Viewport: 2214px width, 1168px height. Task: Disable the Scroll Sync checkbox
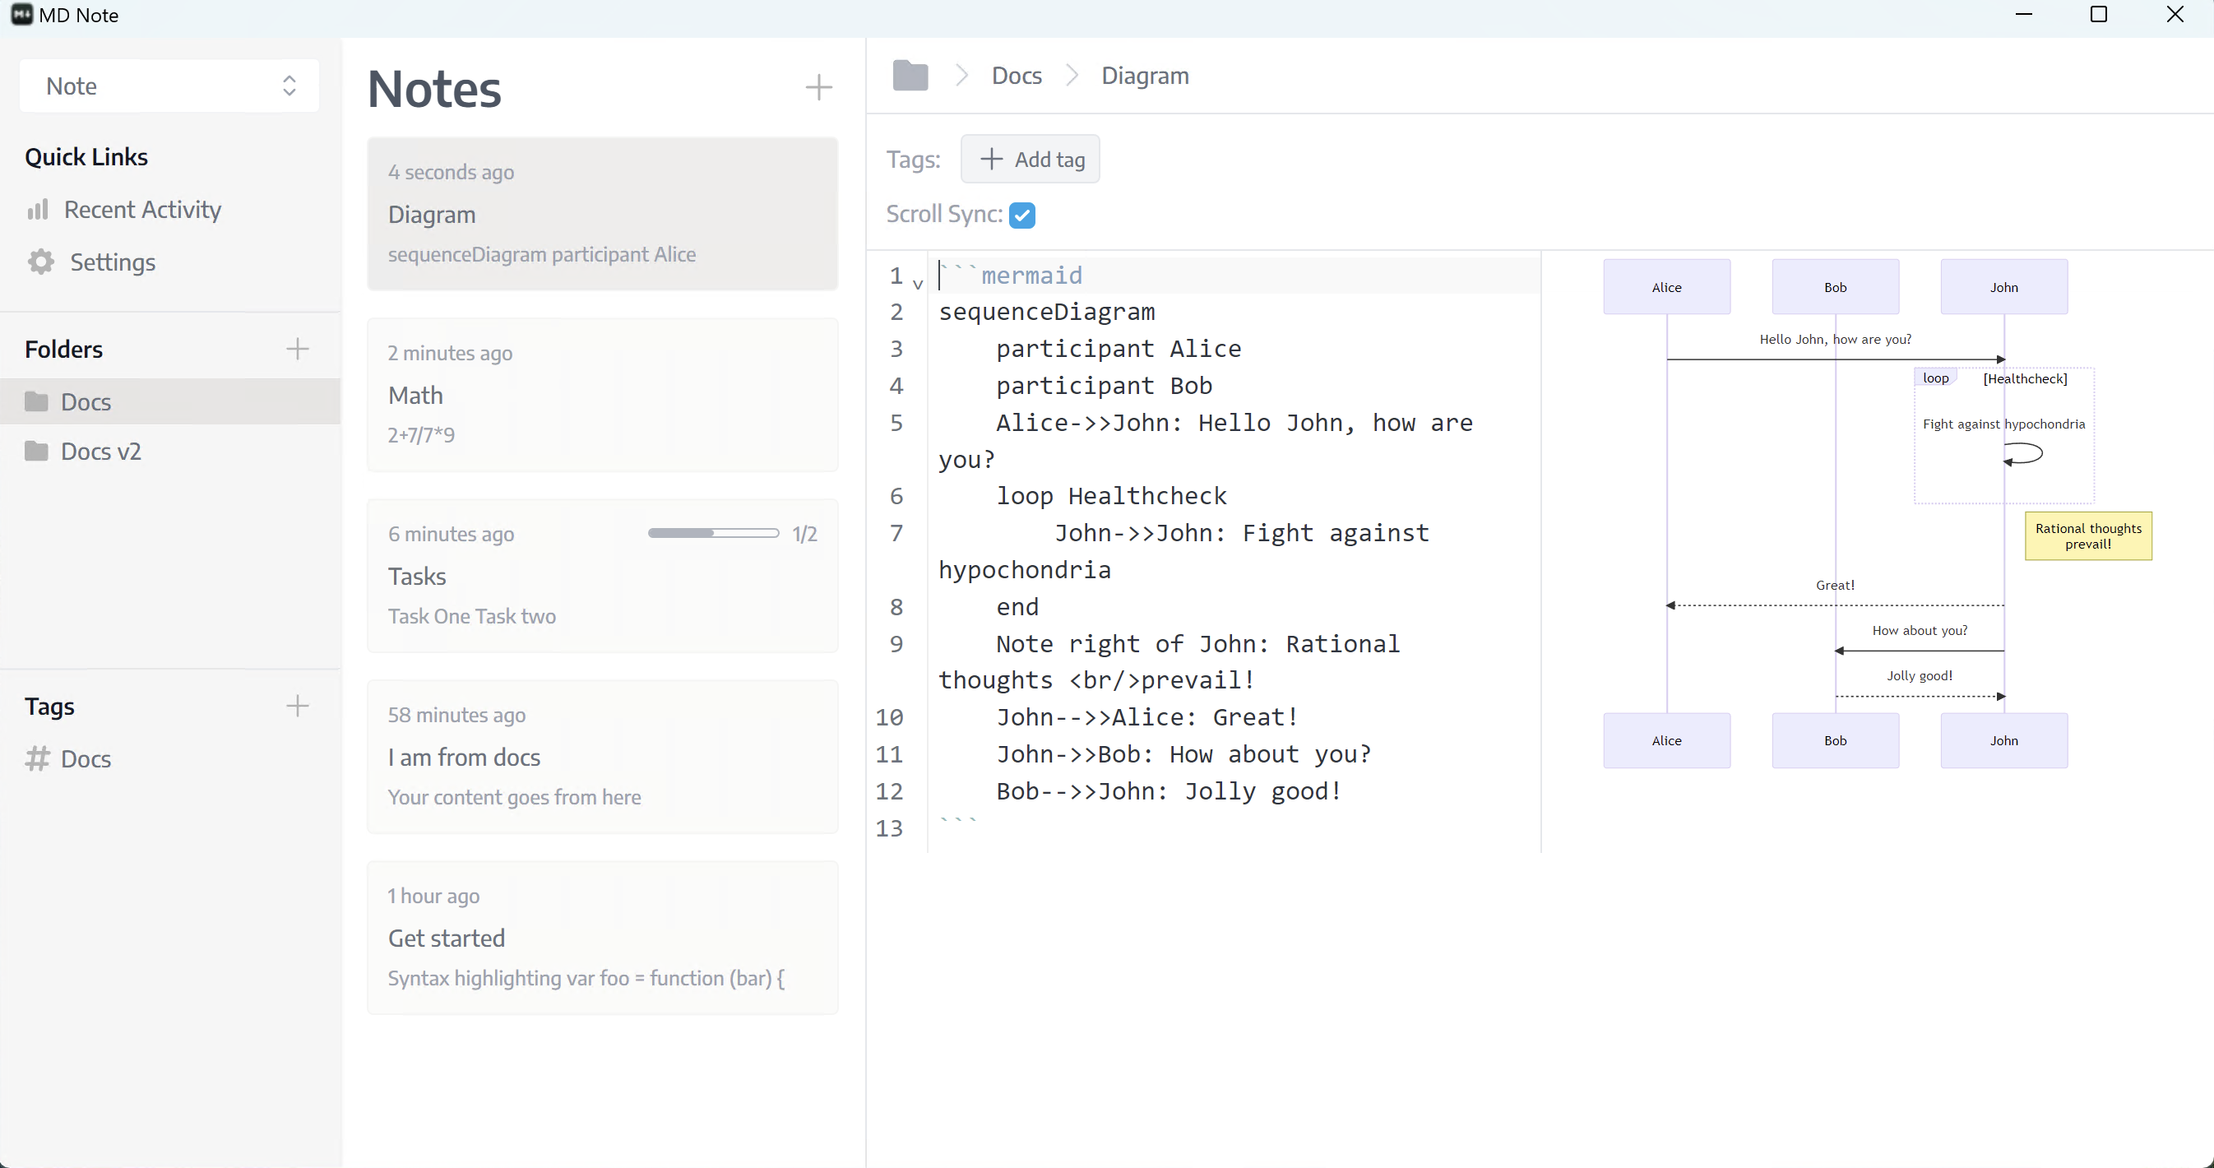coord(1022,214)
